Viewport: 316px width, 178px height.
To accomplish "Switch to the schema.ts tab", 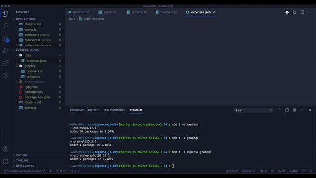I will click(x=137, y=12).
